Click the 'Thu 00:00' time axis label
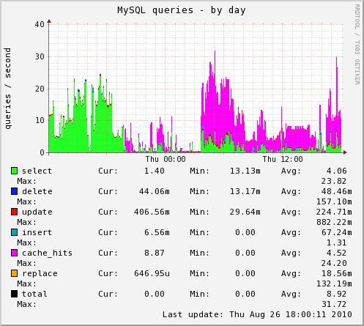Viewport: 364px width, 326px height. pos(166,159)
